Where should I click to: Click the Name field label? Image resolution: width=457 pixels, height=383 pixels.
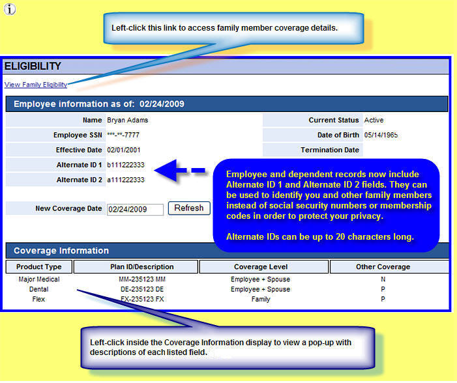click(92, 120)
